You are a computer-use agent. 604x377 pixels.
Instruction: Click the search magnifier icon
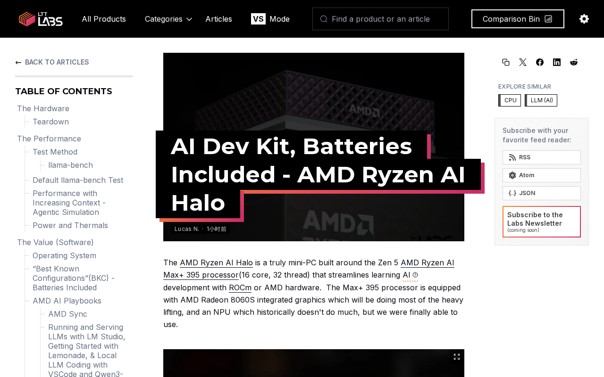coord(324,19)
